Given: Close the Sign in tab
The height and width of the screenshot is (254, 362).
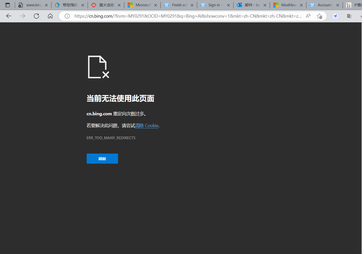Looking at the screenshot, I should (228, 5).
